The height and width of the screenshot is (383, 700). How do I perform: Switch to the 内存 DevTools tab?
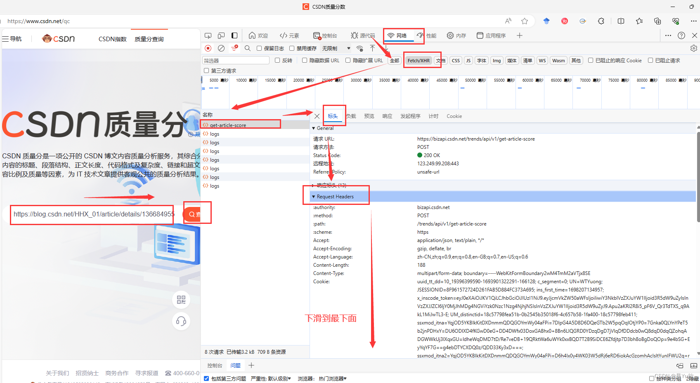[456, 35]
